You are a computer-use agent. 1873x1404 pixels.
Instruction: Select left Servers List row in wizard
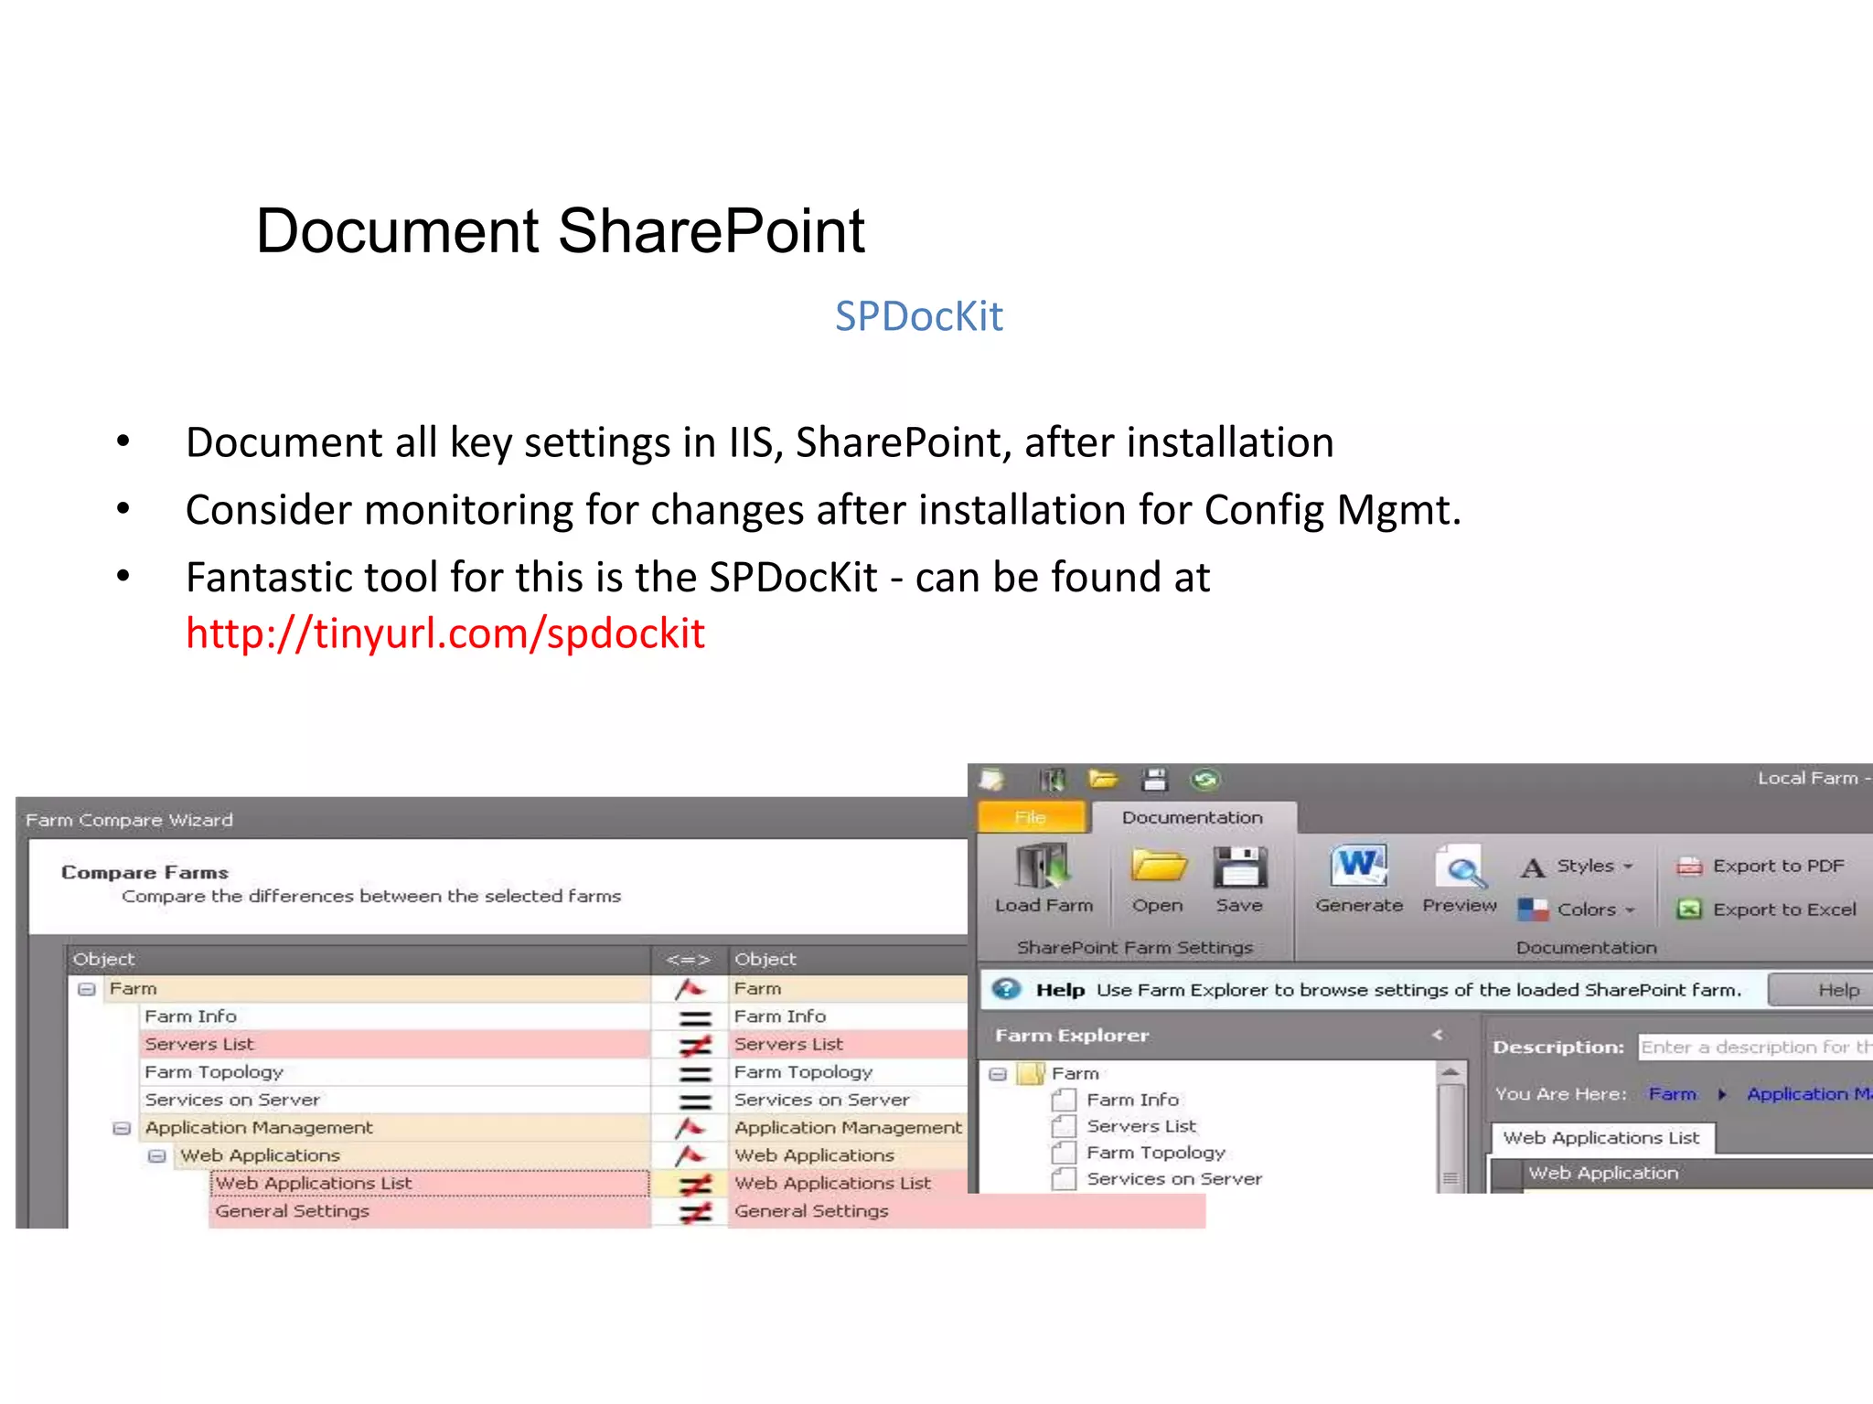395,1044
